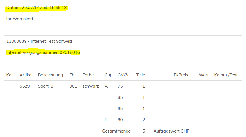Click '11000039 - Internet Test Schweiz' customer line
The height and width of the screenshot is (137, 246).
tap(39, 41)
